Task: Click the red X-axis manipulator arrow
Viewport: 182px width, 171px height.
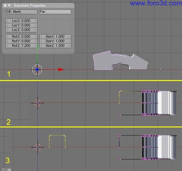Action: tap(61, 70)
